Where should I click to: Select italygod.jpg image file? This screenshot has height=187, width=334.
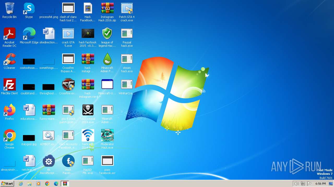pyautogui.click(x=29, y=138)
